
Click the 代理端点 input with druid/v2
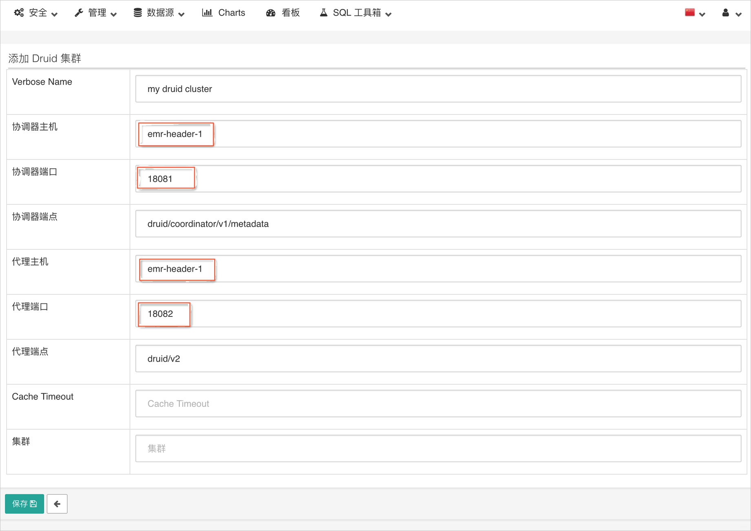(438, 359)
